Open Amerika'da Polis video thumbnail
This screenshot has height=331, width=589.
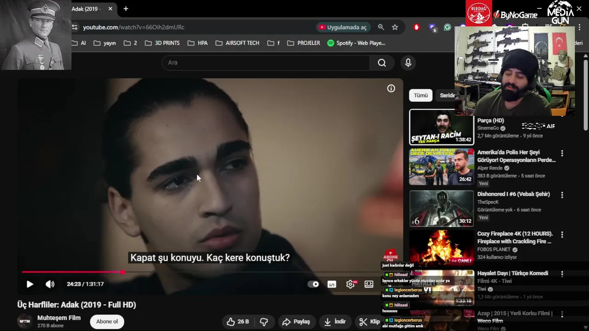pyautogui.click(x=441, y=166)
